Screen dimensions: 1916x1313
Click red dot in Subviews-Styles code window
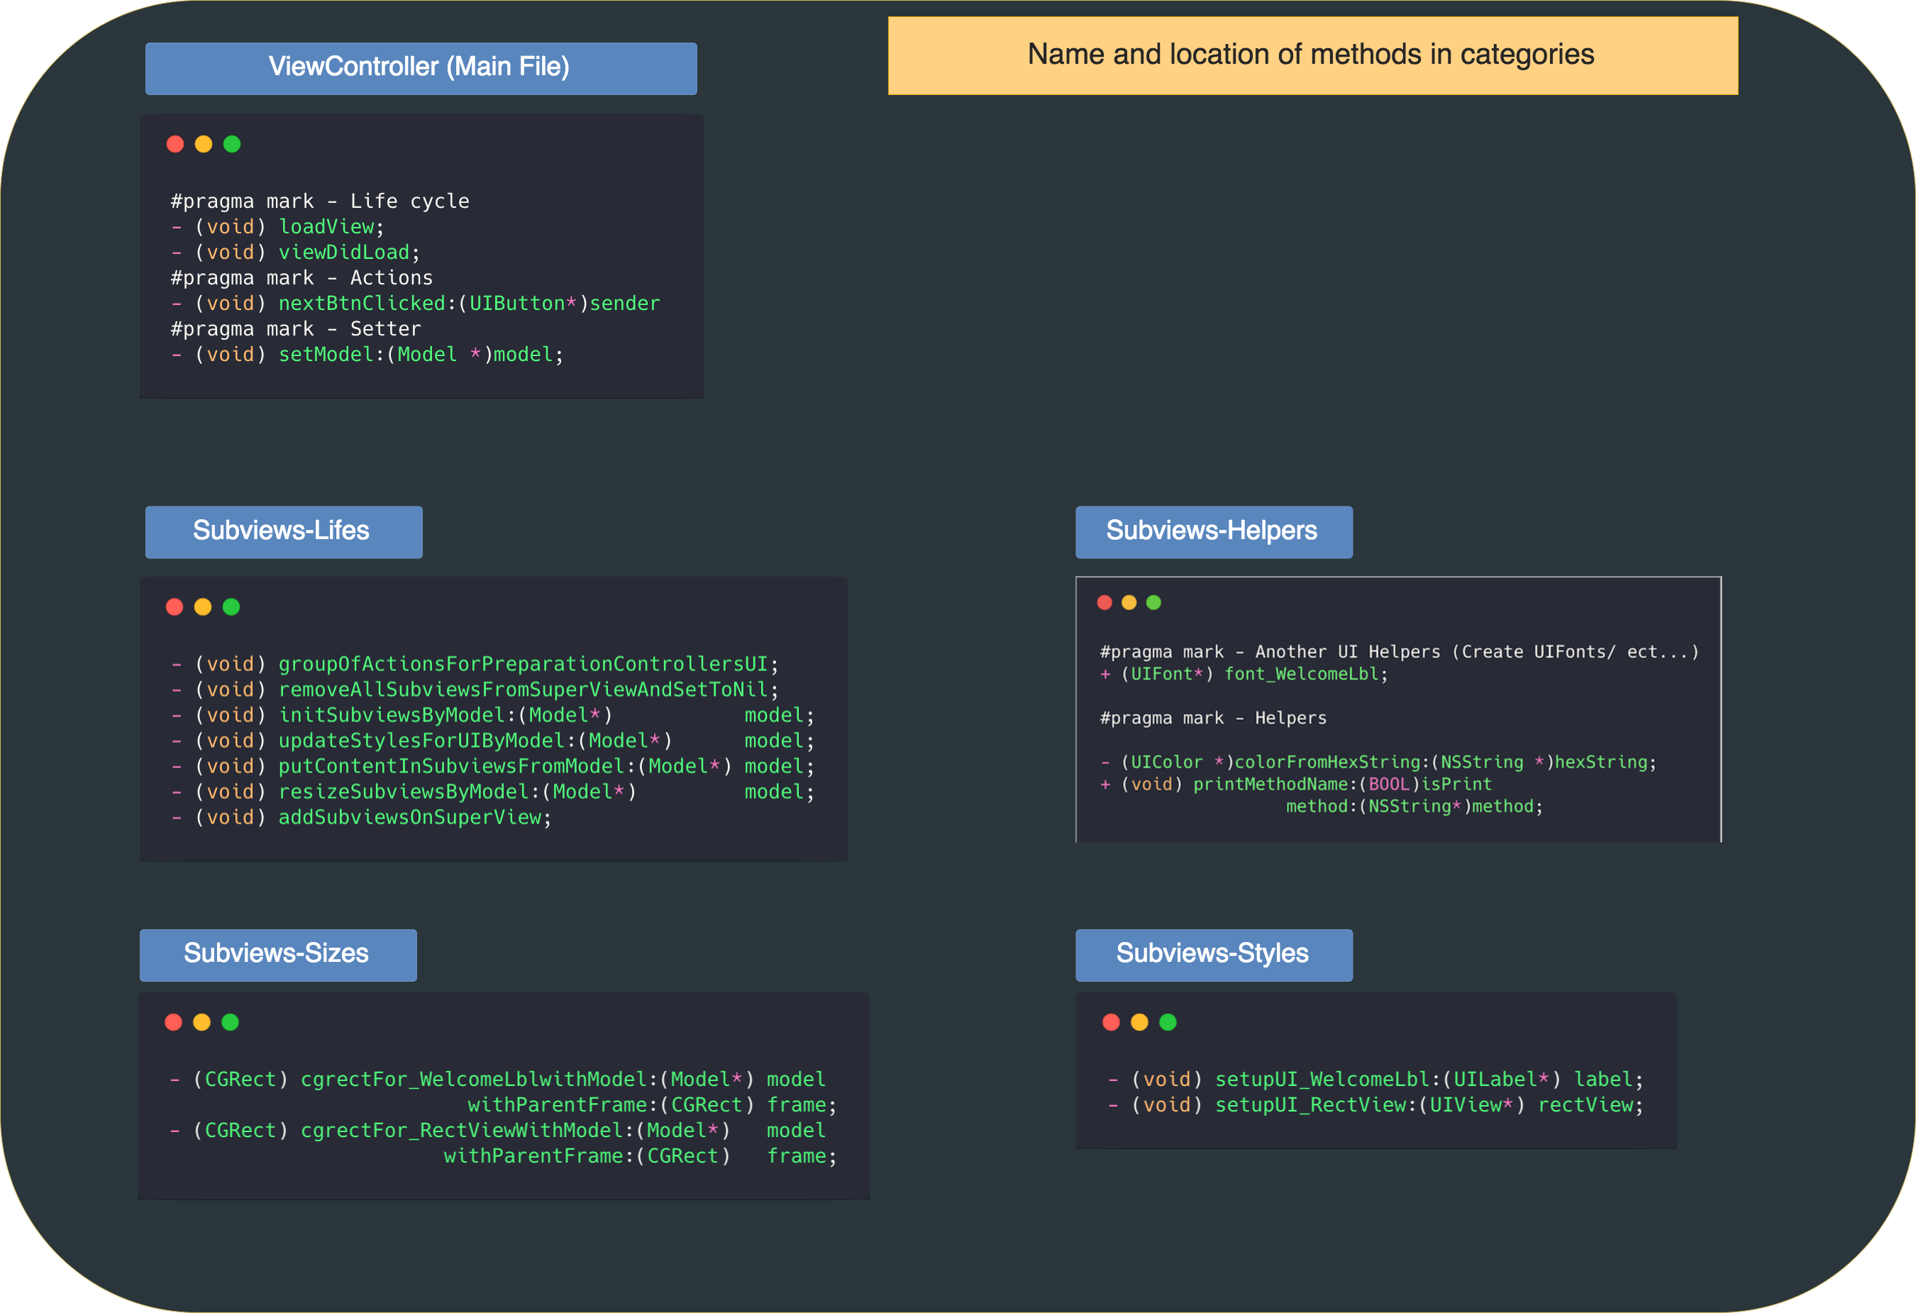(1111, 1023)
